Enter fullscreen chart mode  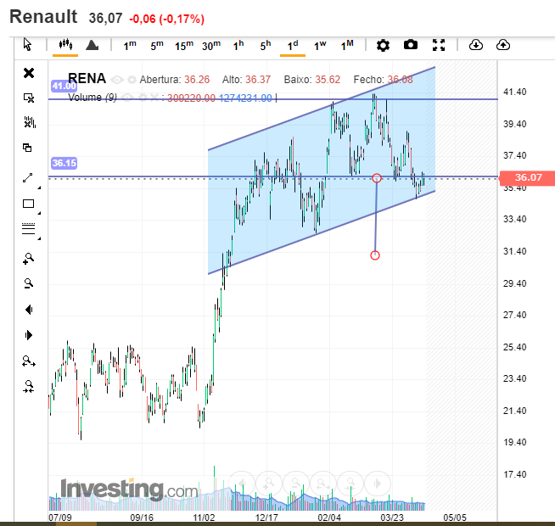coord(439,45)
